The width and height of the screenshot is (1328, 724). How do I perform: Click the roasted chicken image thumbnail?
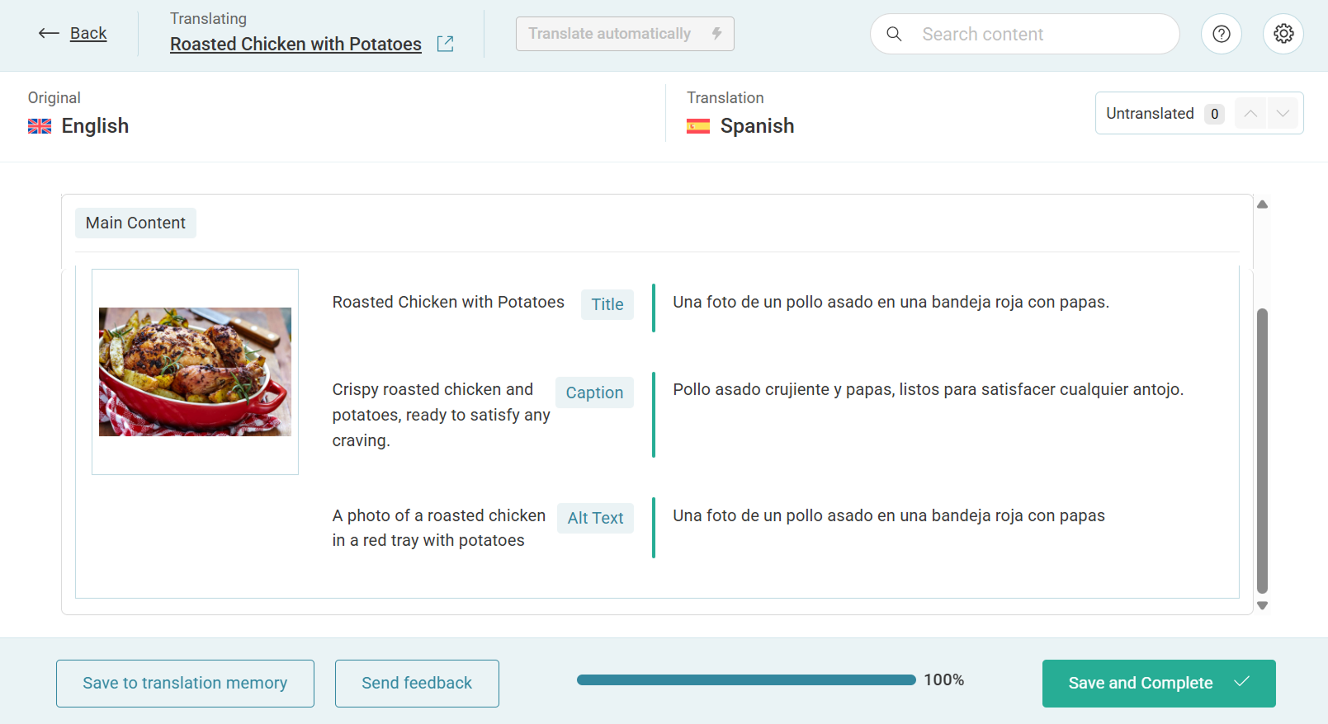click(195, 372)
